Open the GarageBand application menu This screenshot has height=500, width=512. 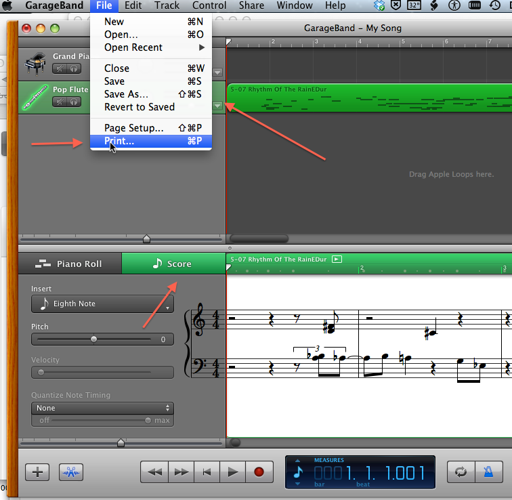[x=54, y=5]
